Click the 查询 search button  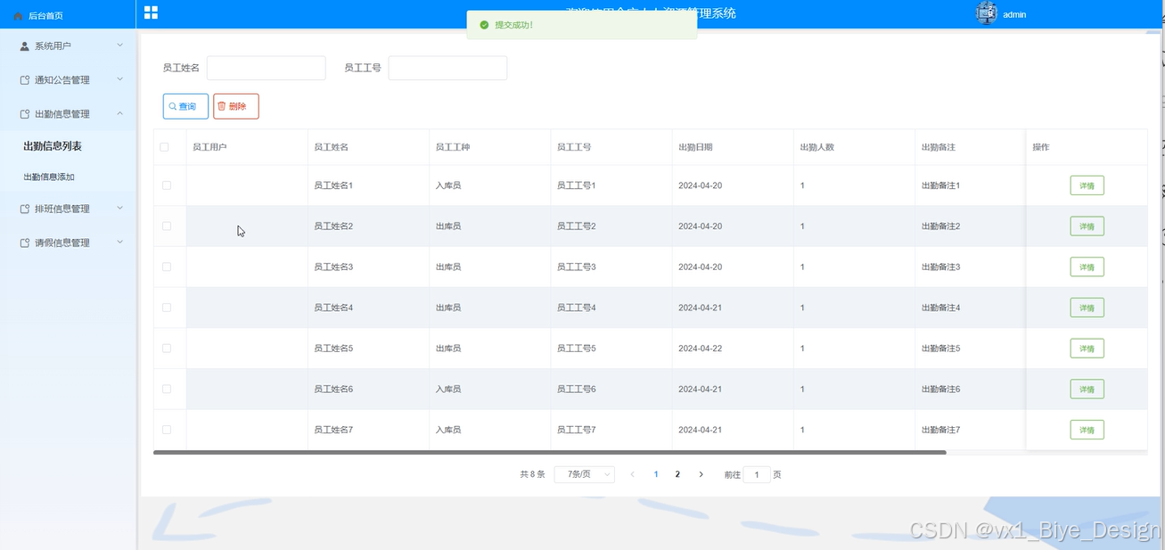coord(185,106)
